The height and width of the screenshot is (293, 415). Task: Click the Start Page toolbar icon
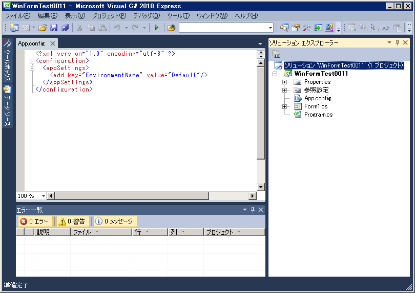pyautogui.click(x=318, y=28)
